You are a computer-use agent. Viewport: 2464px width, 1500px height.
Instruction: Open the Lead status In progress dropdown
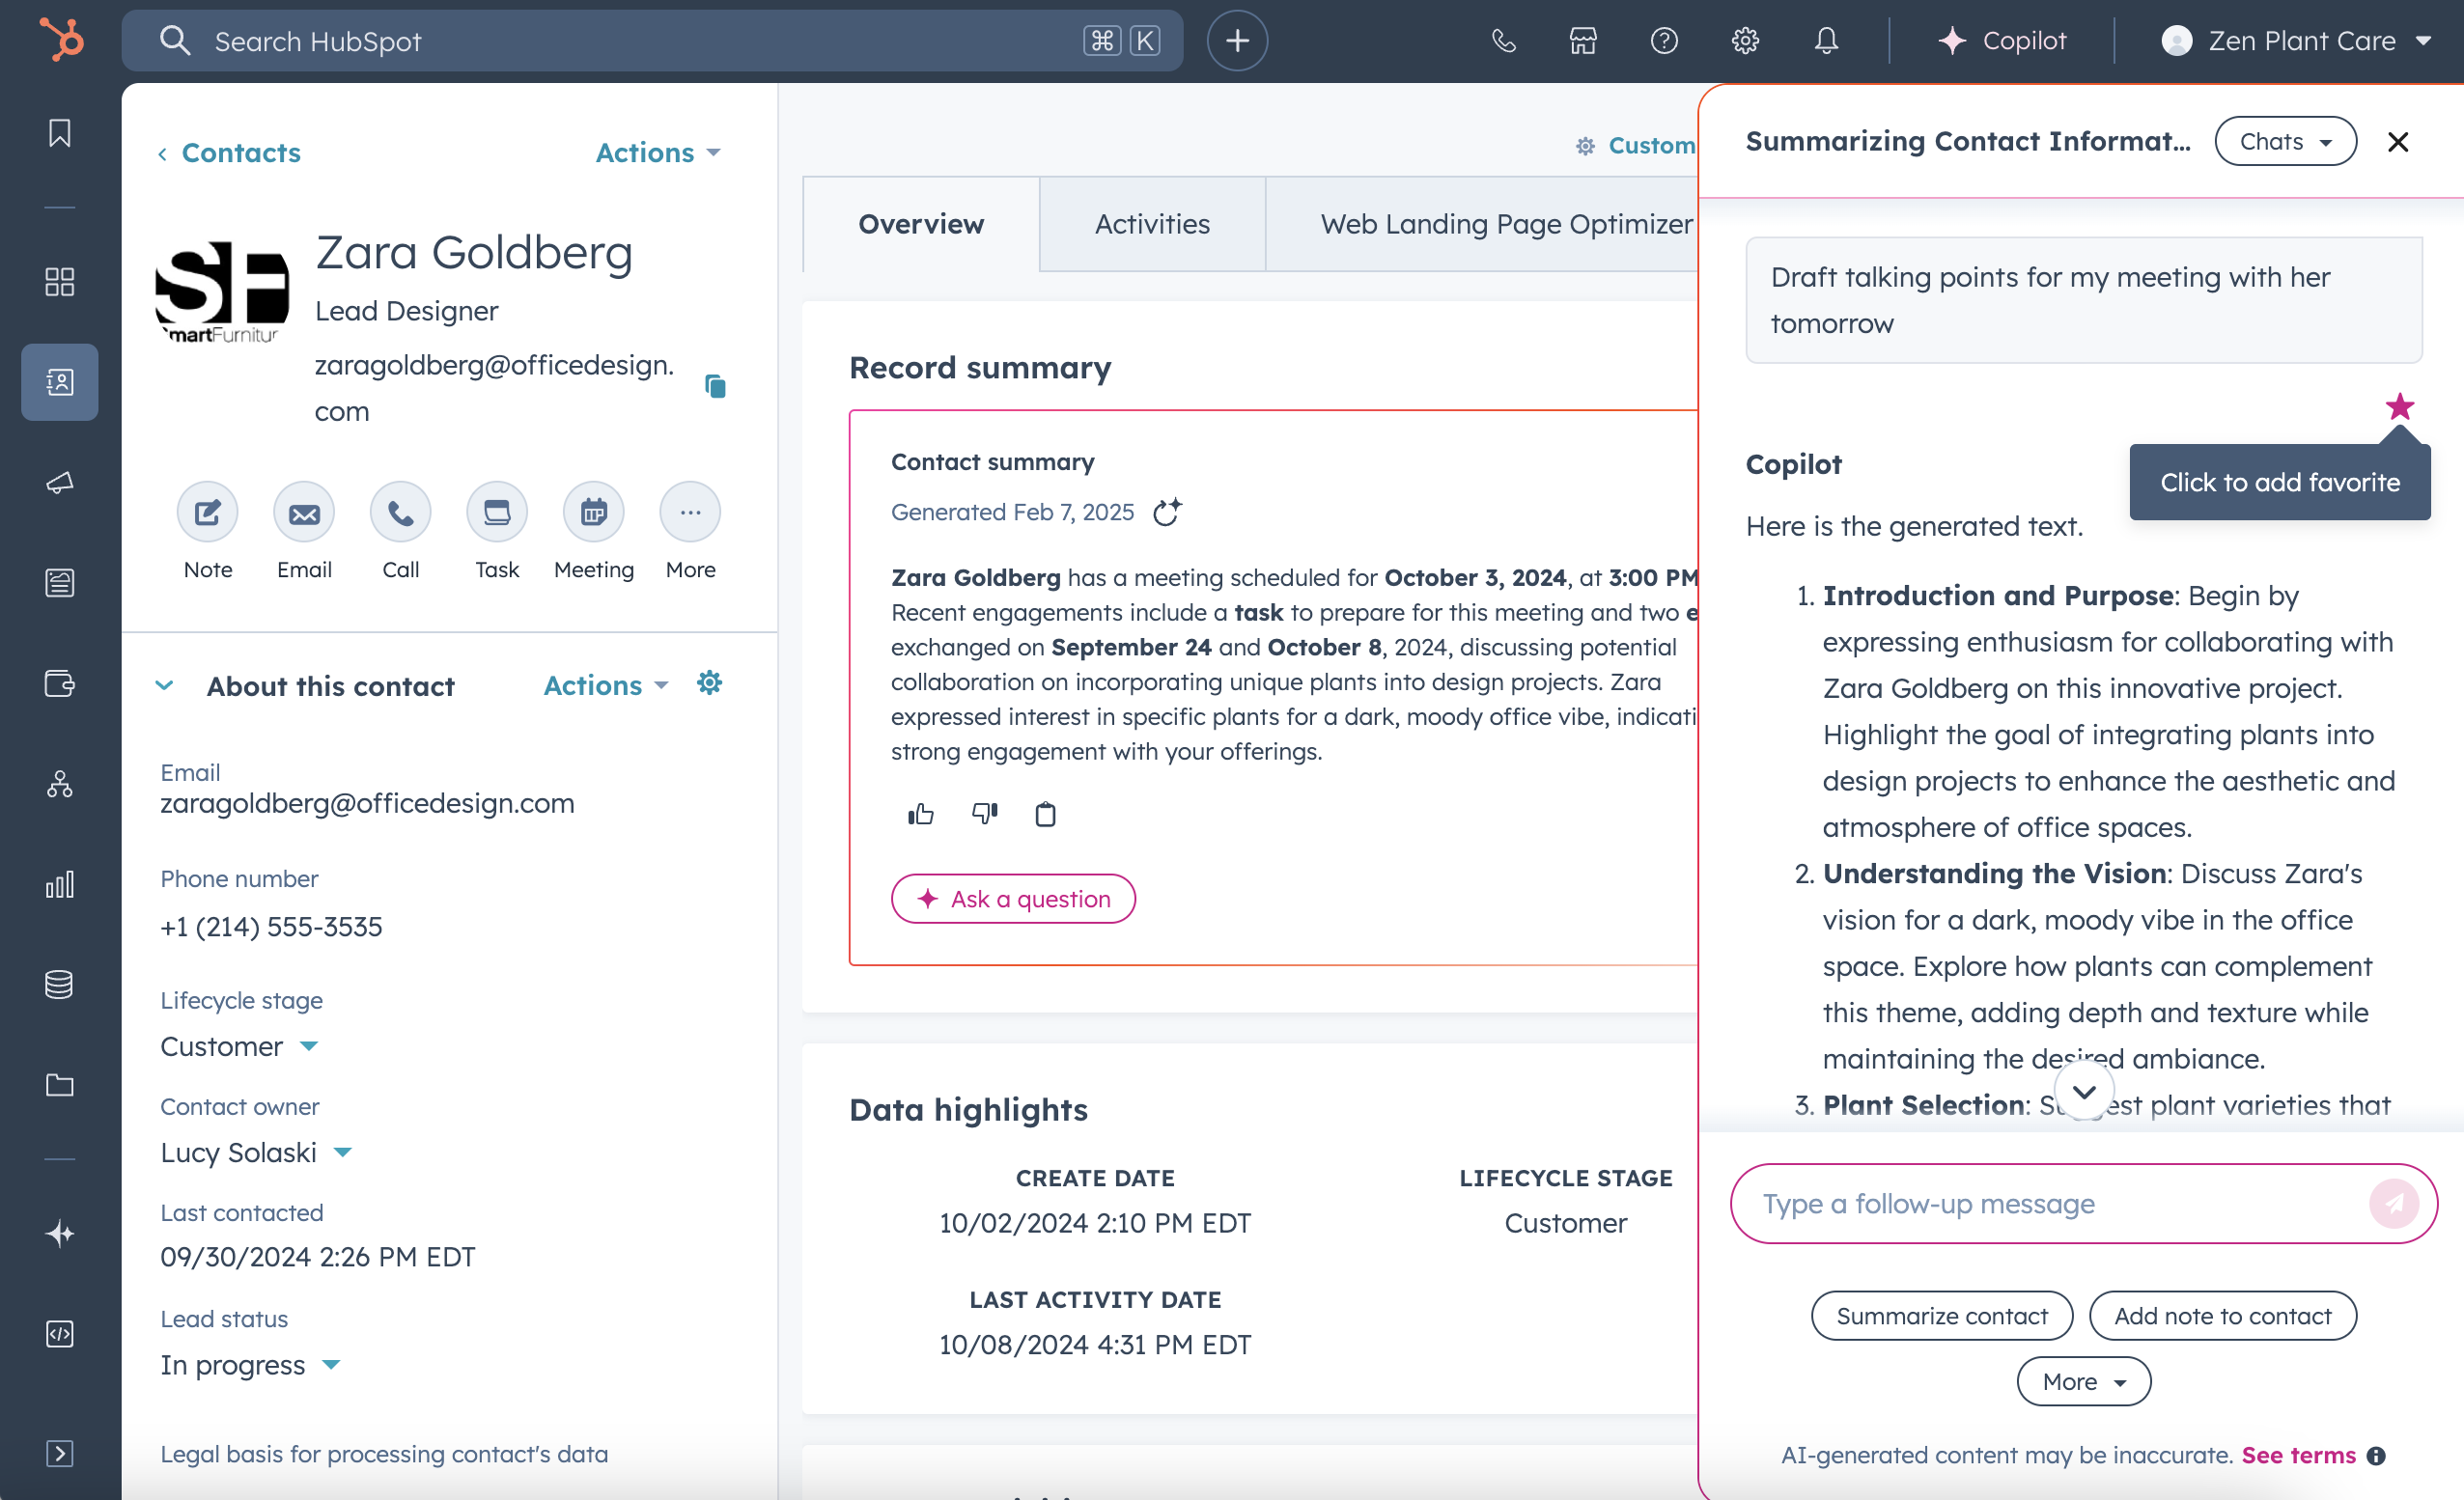(250, 1364)
